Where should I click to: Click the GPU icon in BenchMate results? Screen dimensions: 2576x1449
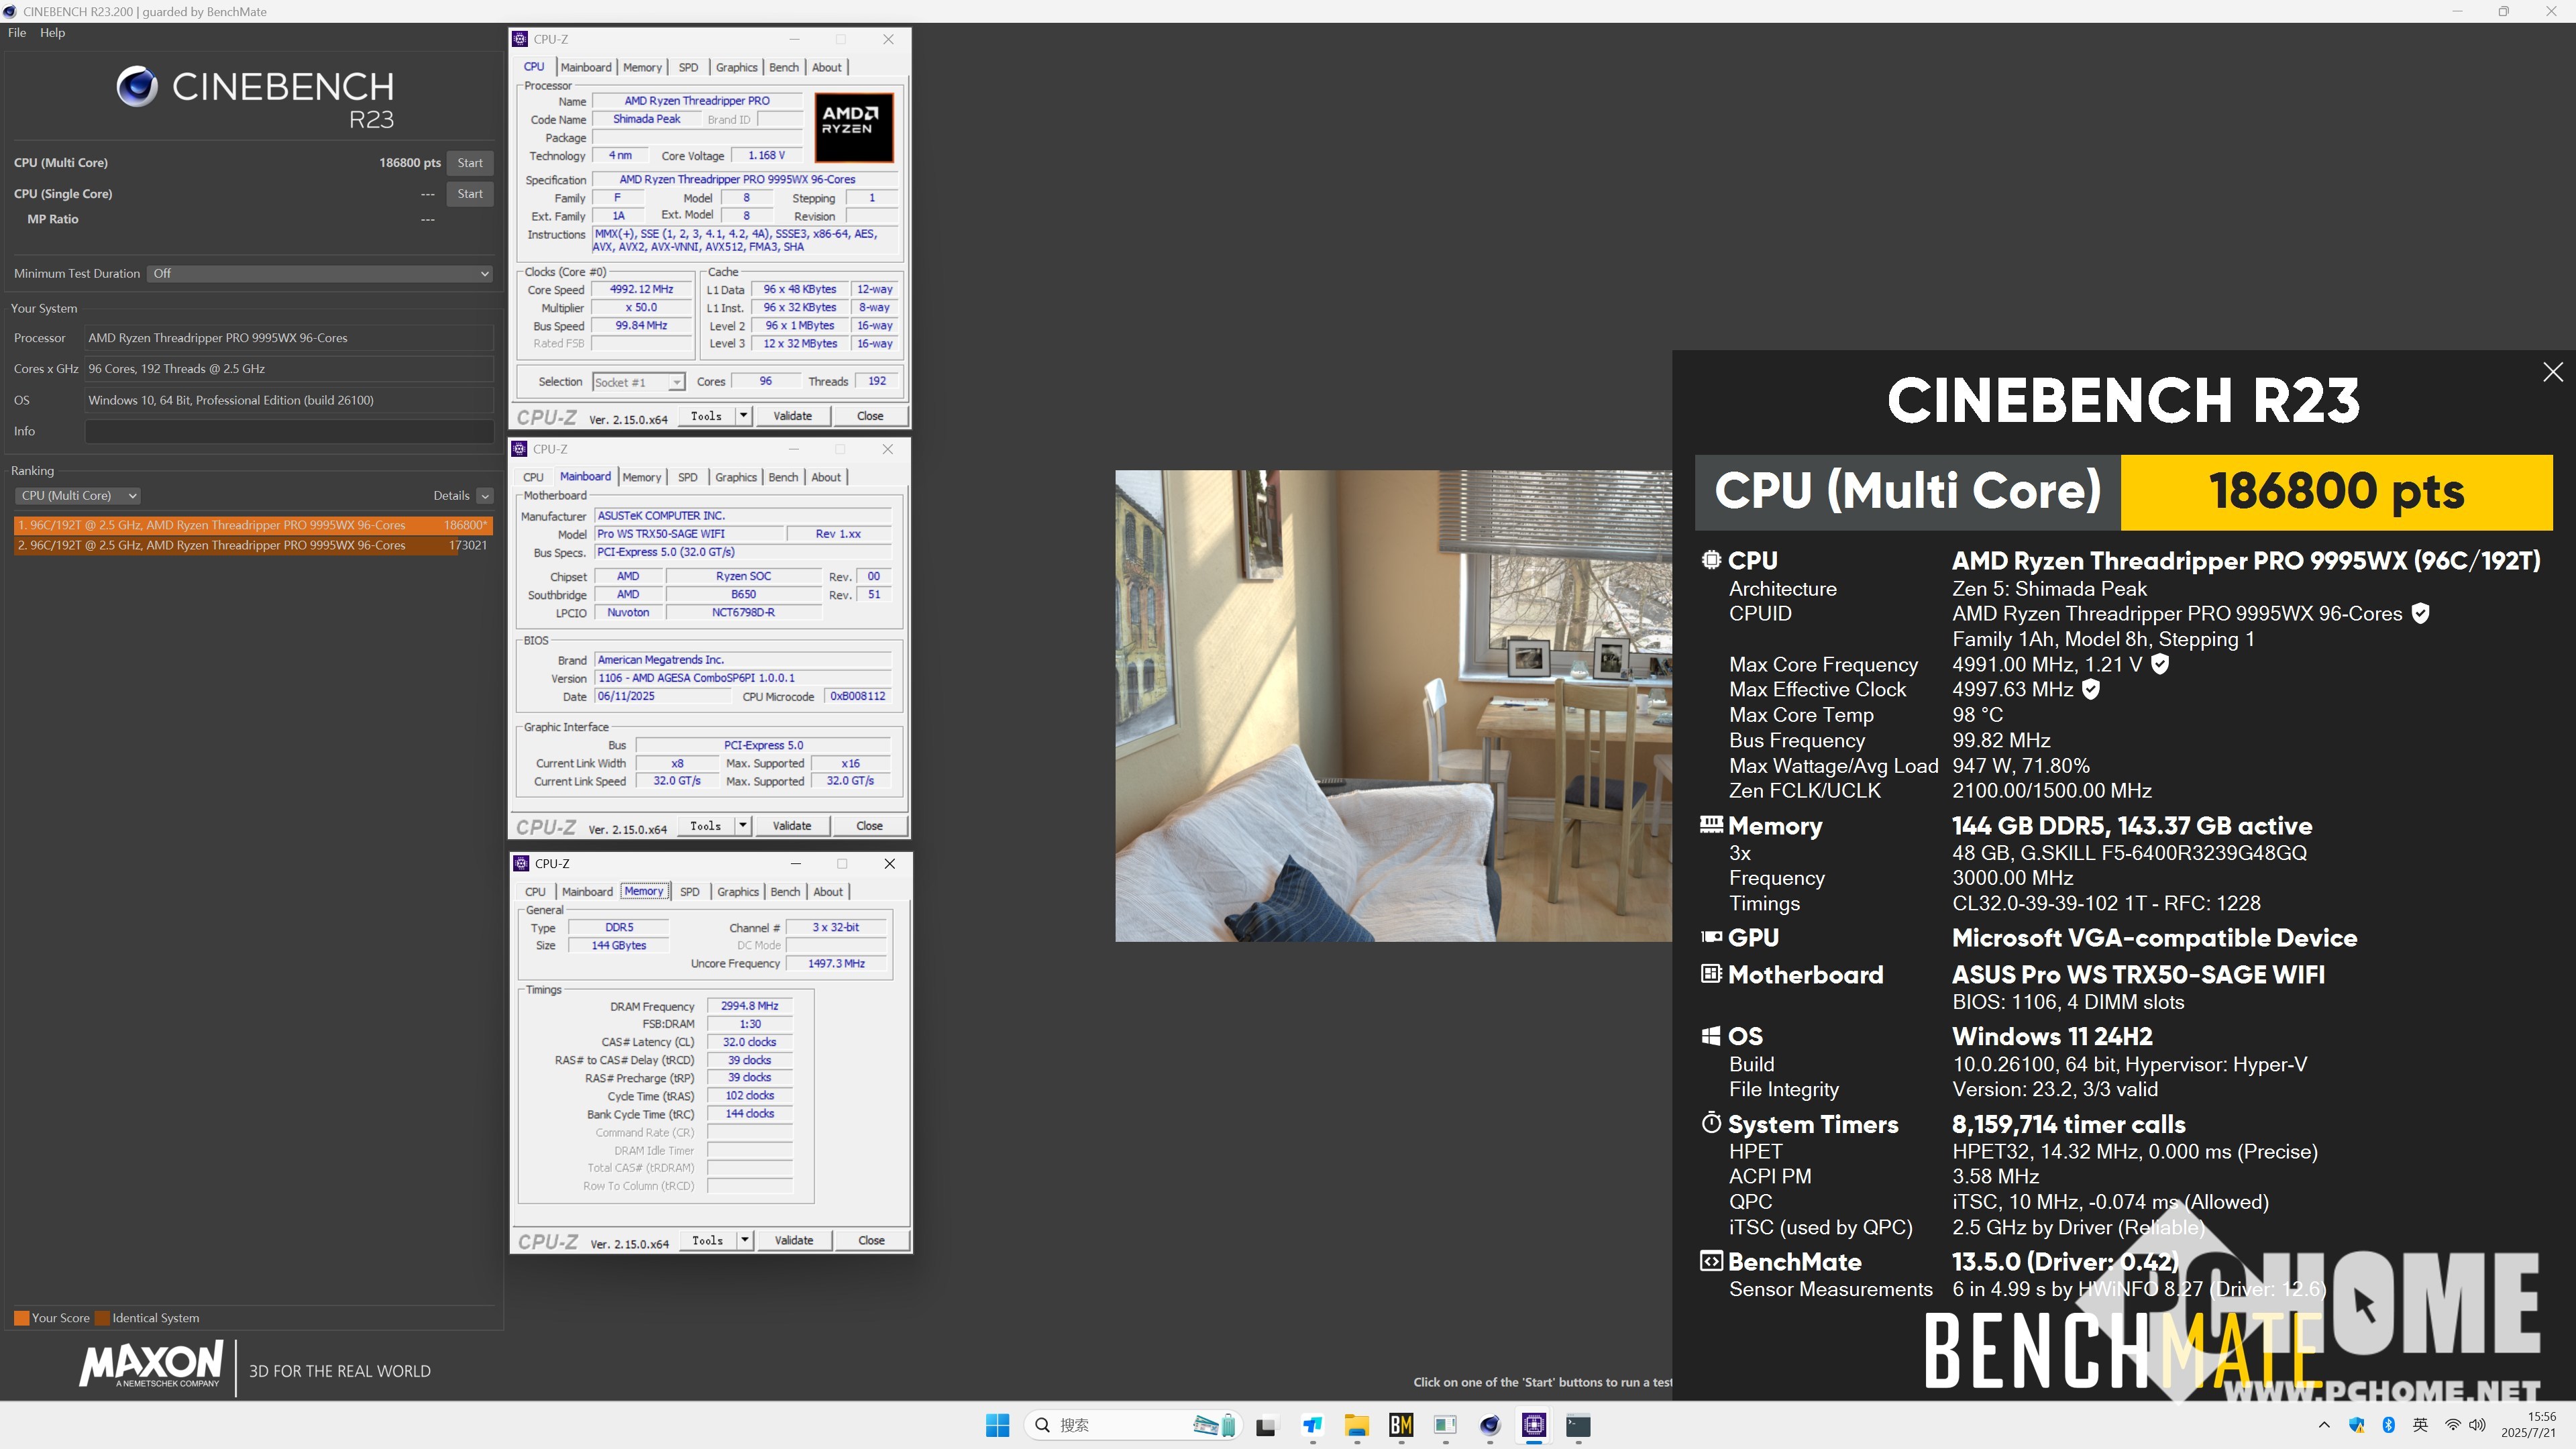tap(1711, 937)
